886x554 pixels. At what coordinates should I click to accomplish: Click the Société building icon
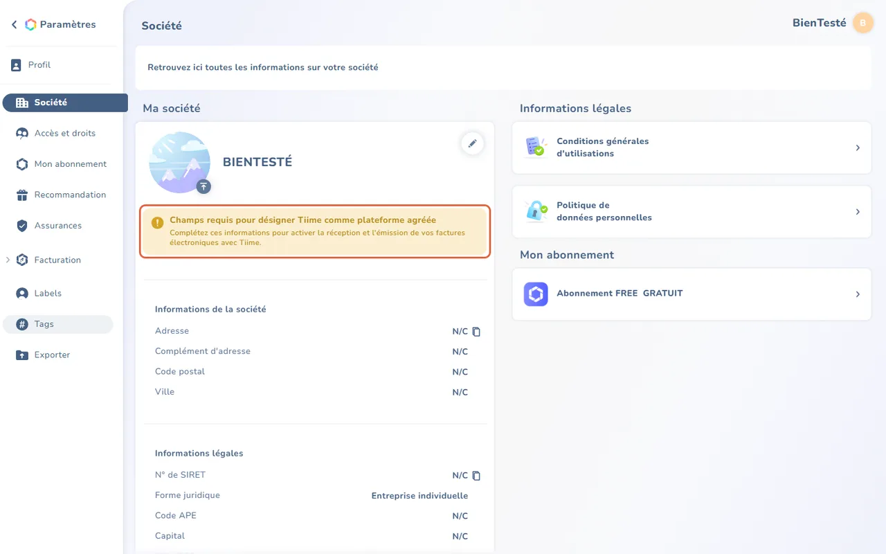tap(22, 102)
